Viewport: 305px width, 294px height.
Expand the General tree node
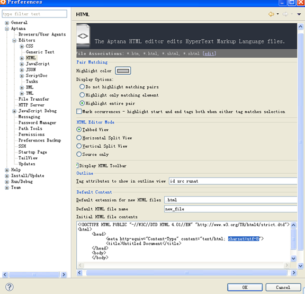[7, 23]
